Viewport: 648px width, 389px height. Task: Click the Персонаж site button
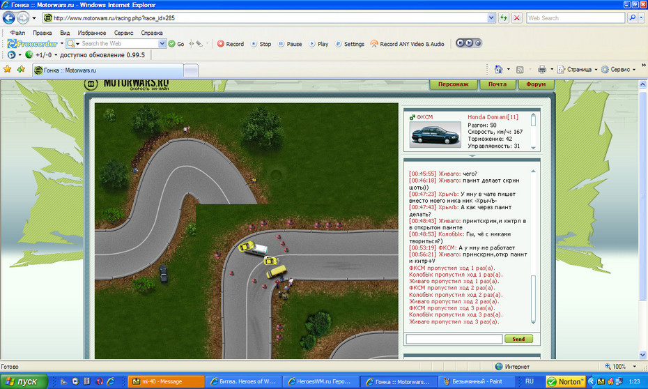(454, 84)
